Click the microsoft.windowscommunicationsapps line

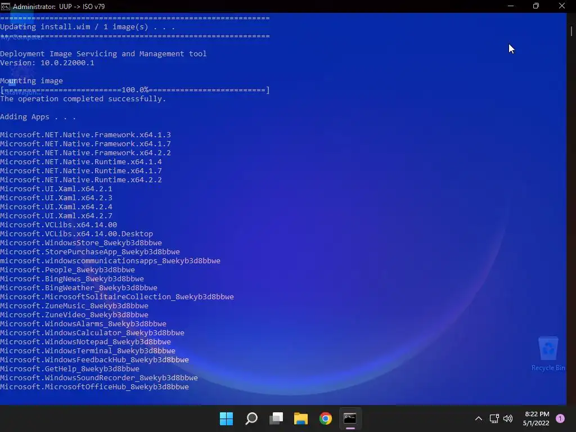pos(110,261)
